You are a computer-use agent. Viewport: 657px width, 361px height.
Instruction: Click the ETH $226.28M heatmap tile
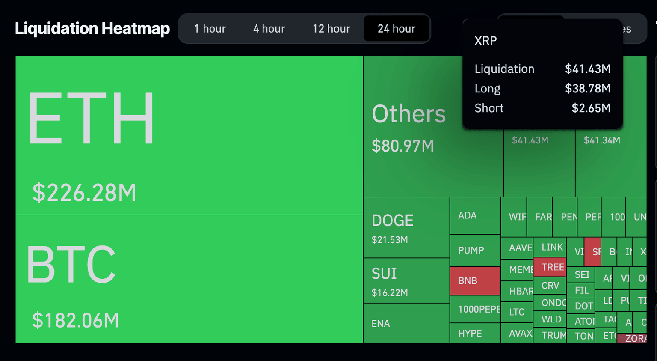pos(189,135)
